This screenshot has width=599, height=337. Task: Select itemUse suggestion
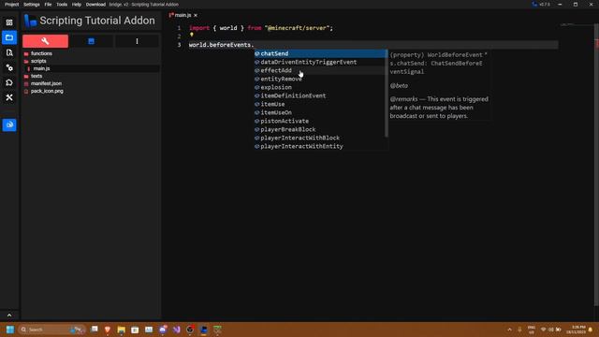click(320, 104)
